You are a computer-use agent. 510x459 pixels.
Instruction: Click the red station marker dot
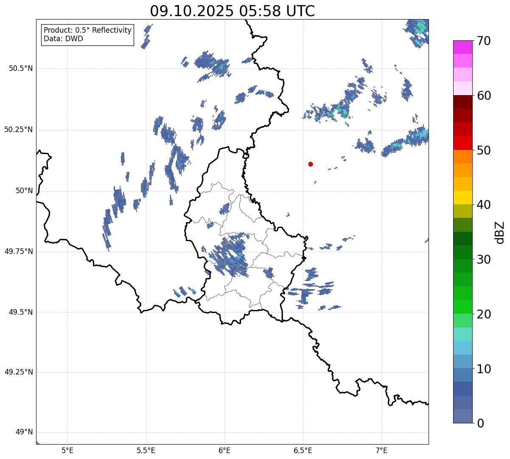[x=311, y=164]
